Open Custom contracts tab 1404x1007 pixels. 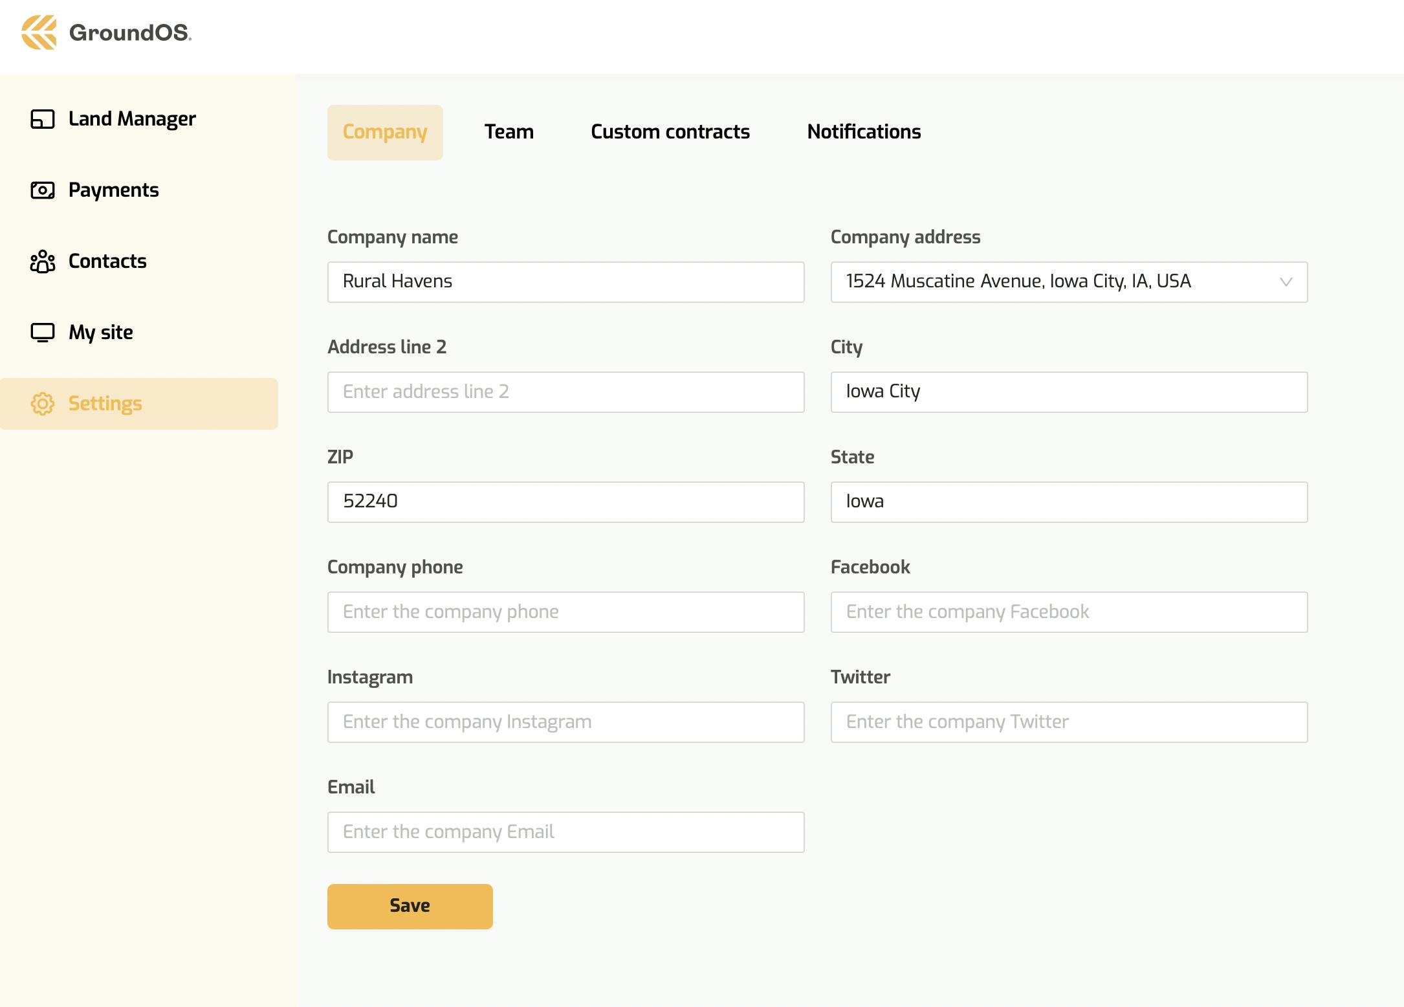670,132
